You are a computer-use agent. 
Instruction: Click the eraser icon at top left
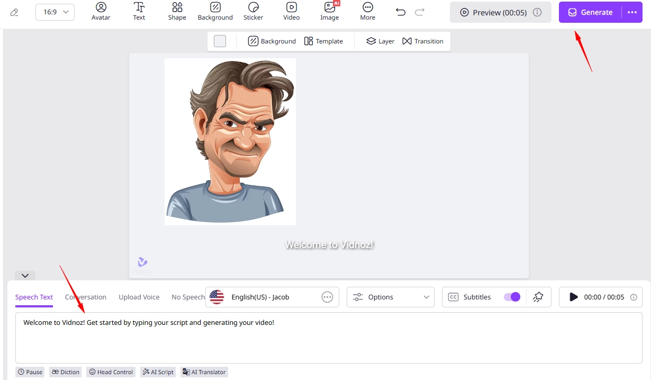[x=14, y=12]
